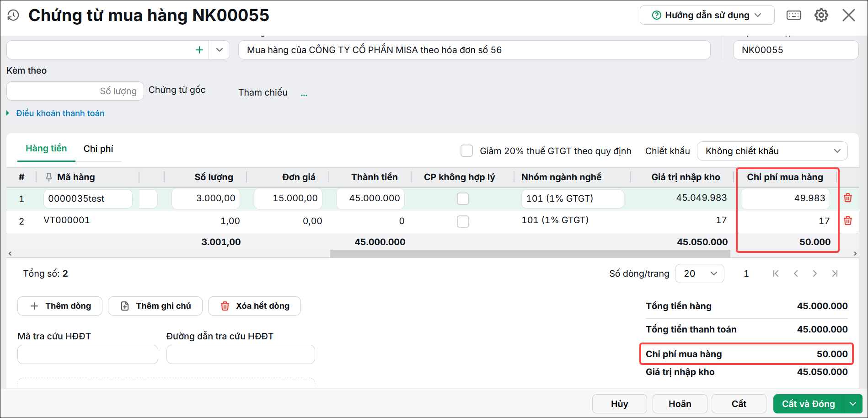Click the horizontal table scrollbar
868x418 pixels.
point(530,253)
